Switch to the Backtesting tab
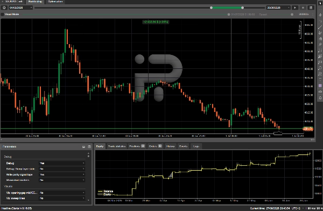Screen dimensions: 323x211 pos(35,2)
